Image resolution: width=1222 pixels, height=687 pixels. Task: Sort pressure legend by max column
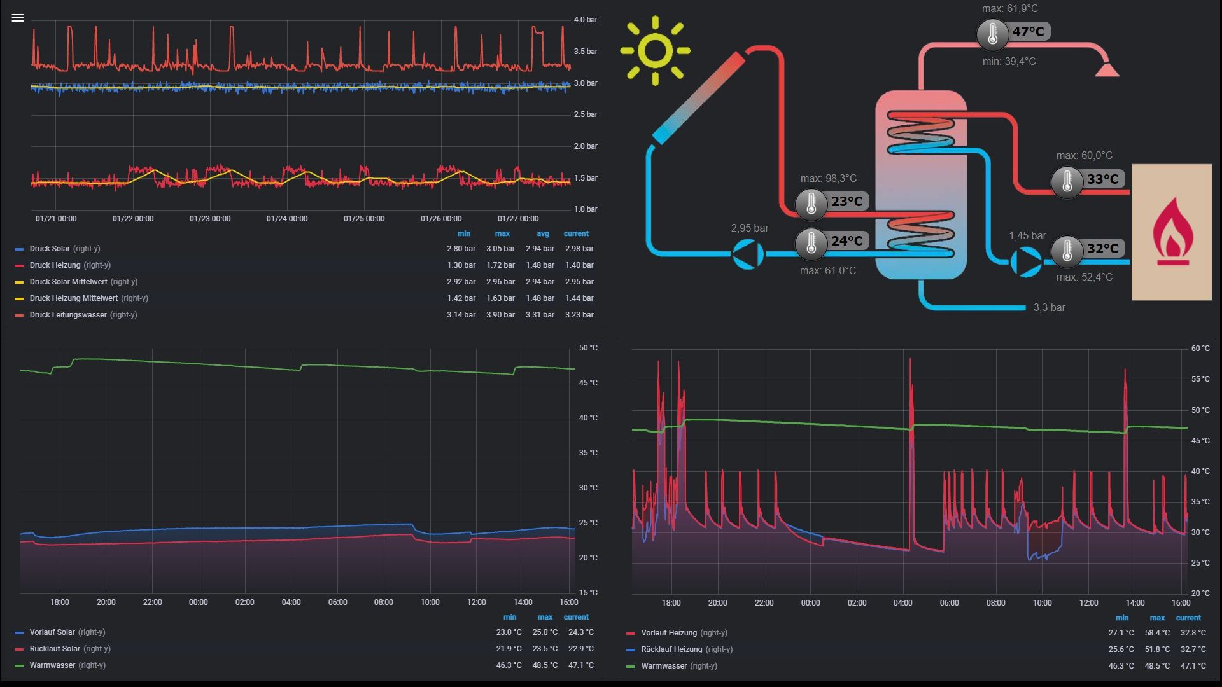502,233
